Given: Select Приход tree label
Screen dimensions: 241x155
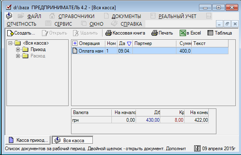Looking at the screenshot, I should coord(38,49).
